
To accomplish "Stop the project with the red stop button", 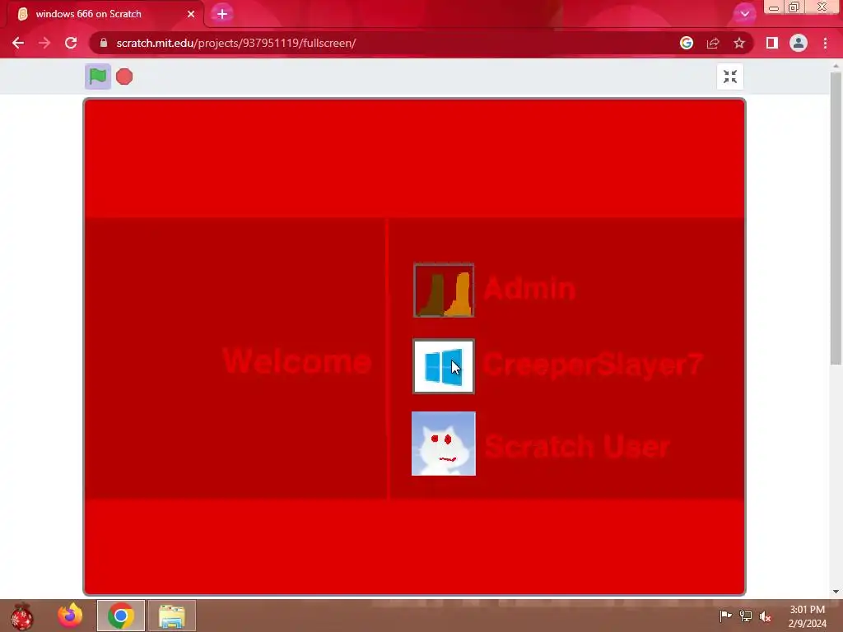I will [x=124, y=77].
